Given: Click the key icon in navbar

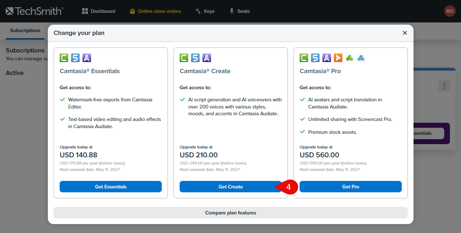Looking at the screenshot, I should pos(198,11).
